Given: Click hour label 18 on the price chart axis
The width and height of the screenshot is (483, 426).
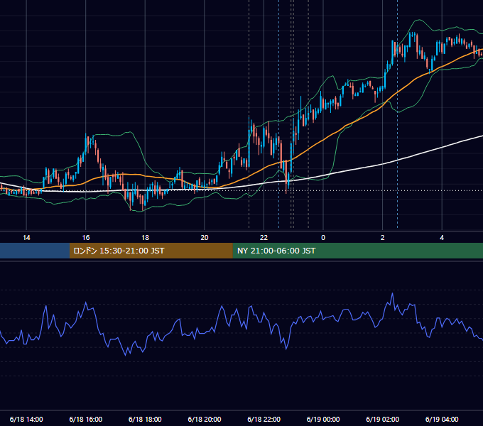Looking at the screenshot, I should tap(145, 238).
